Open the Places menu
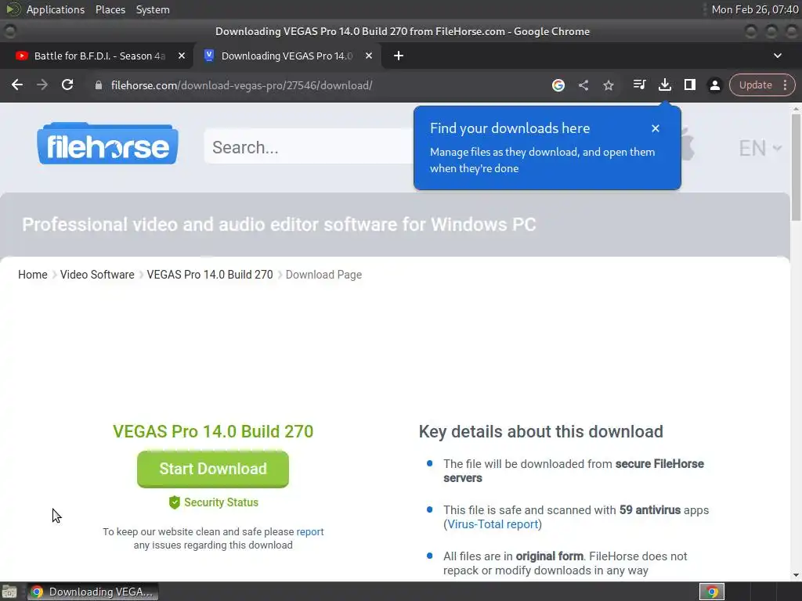This screenshot has width=802, height=601. [x=110, y=9]
